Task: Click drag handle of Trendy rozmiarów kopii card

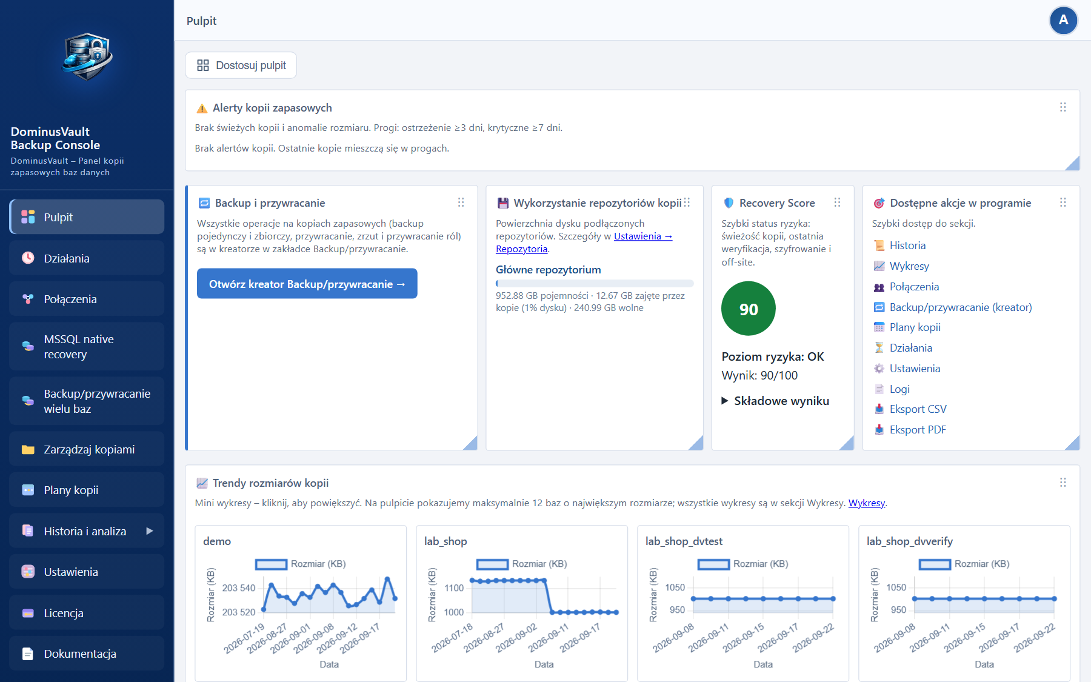Action: (1063, 483)
